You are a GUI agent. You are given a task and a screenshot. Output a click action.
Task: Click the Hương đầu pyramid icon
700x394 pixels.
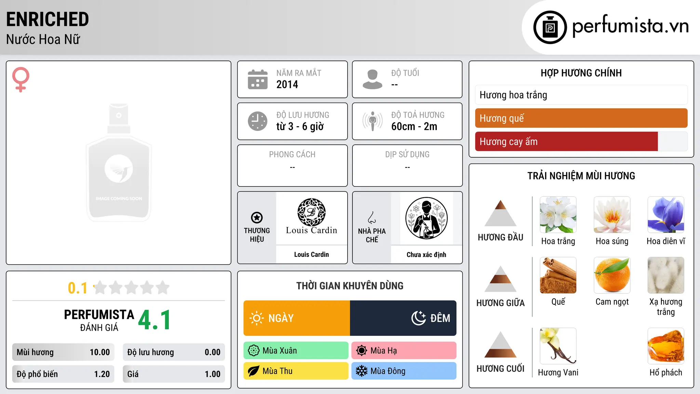click(x=501, y=213)
